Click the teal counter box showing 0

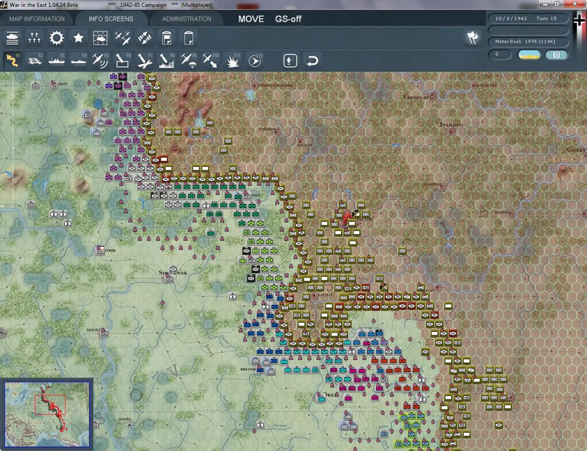556,54
